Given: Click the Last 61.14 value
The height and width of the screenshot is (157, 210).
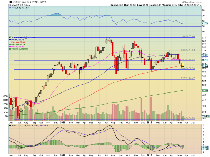Looking at the screenshot, I should [155, 5].
